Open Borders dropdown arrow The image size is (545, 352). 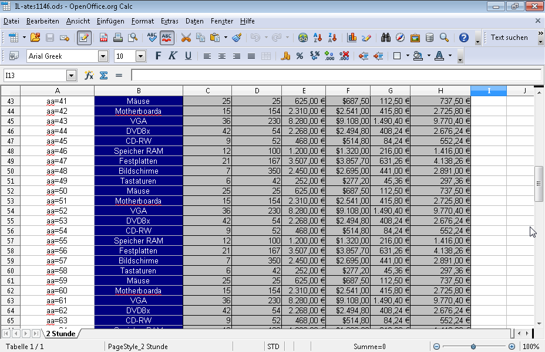(408, 56)
